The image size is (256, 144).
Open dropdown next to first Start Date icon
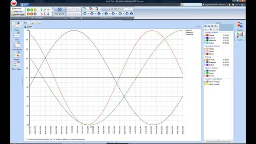point(88,9)
